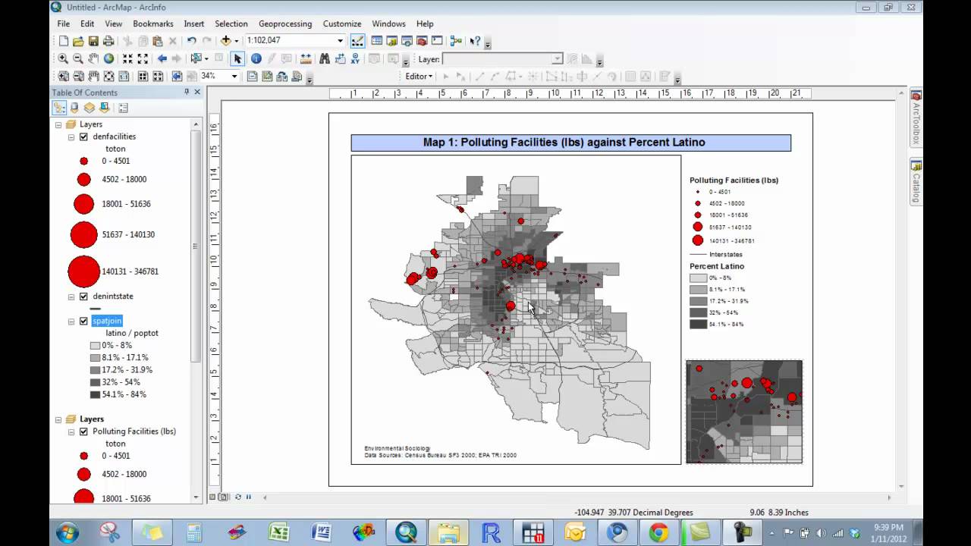Click red circle symbol for 140131 - 346781
The height and width of the screenshot is (546, 971).
(83, 271)
